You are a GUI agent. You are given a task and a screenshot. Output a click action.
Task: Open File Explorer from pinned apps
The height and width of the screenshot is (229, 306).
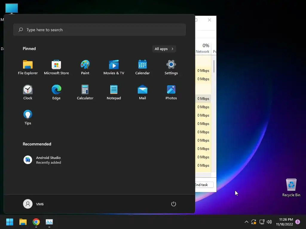click(x=28, y=67)
